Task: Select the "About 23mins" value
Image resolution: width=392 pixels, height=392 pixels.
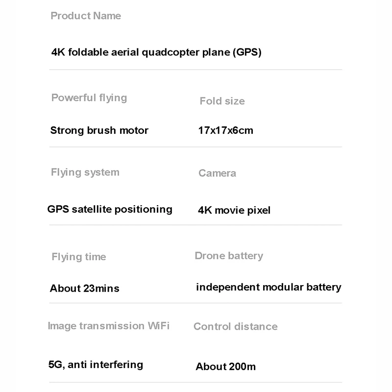Action: pos(85,288)
